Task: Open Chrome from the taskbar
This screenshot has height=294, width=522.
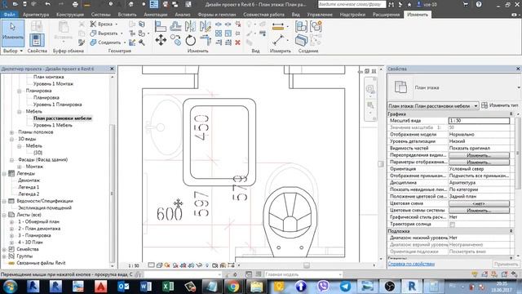Action: pos(233,287)
